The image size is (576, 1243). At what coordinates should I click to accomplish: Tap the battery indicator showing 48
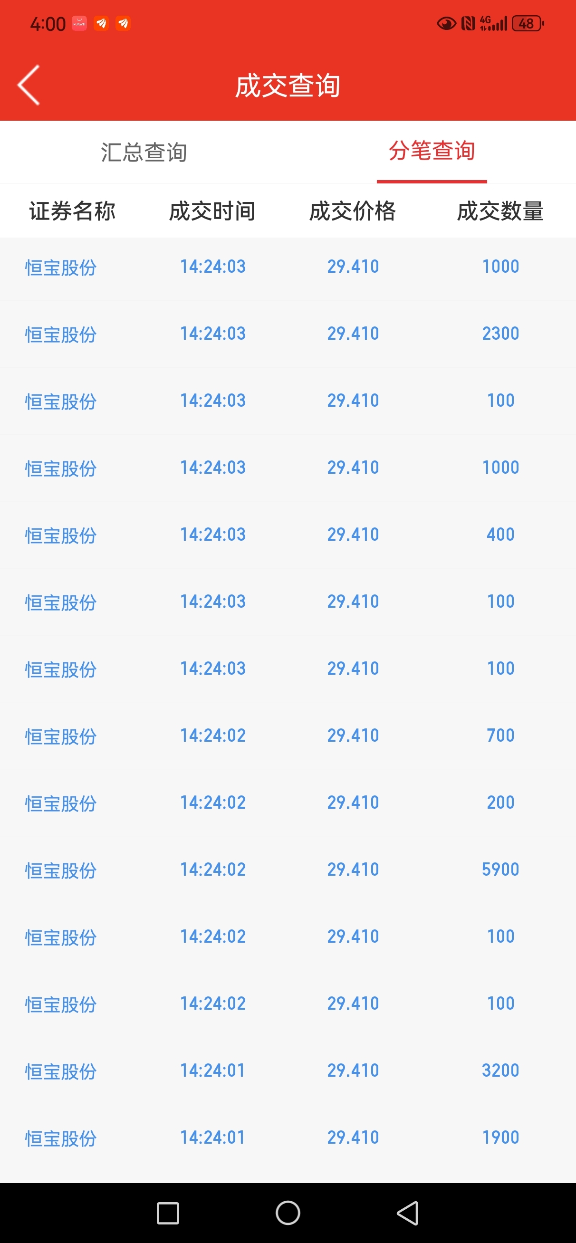[528, 23]
